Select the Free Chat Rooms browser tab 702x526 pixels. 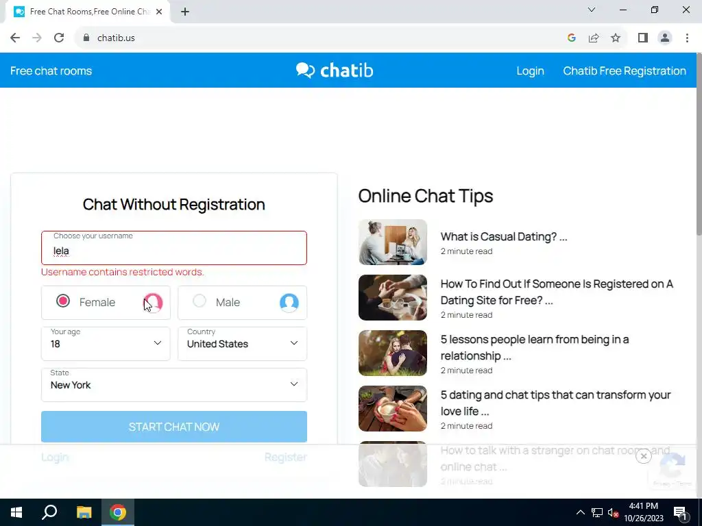point(88,12)
